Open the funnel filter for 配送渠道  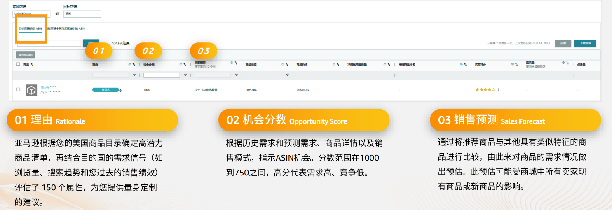click(x=287, y=75)
